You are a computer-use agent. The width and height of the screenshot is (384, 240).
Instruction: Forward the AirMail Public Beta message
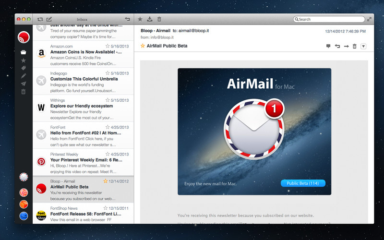click(x=346, y=46)
